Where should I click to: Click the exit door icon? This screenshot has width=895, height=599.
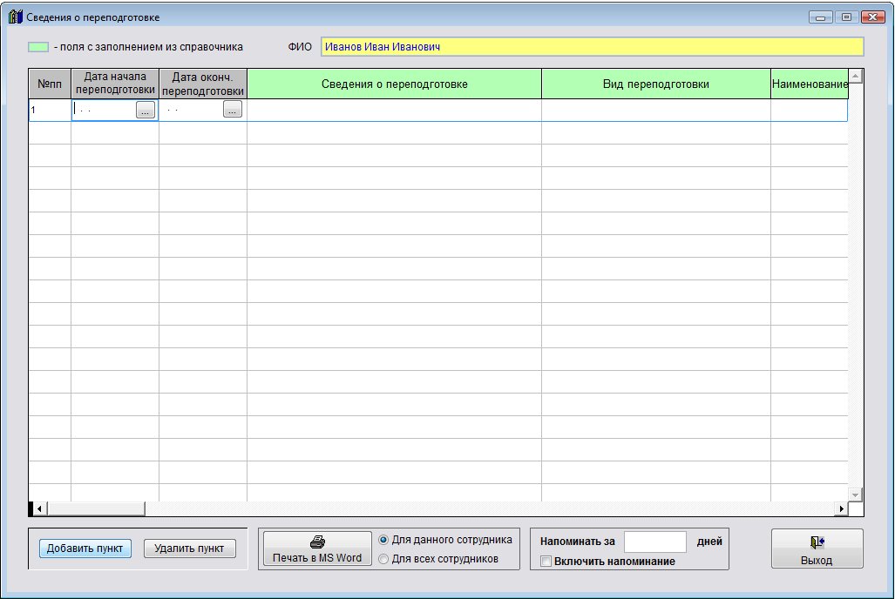click(x=817, y=542)
